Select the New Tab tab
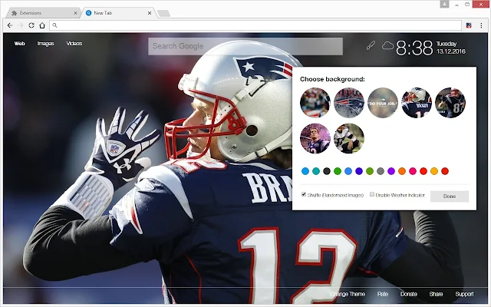Viewport: 491px width, 307px height. click(117, 13)
